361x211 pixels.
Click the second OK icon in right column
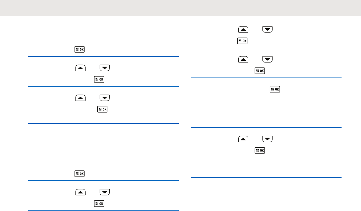(x=260, y=71)
